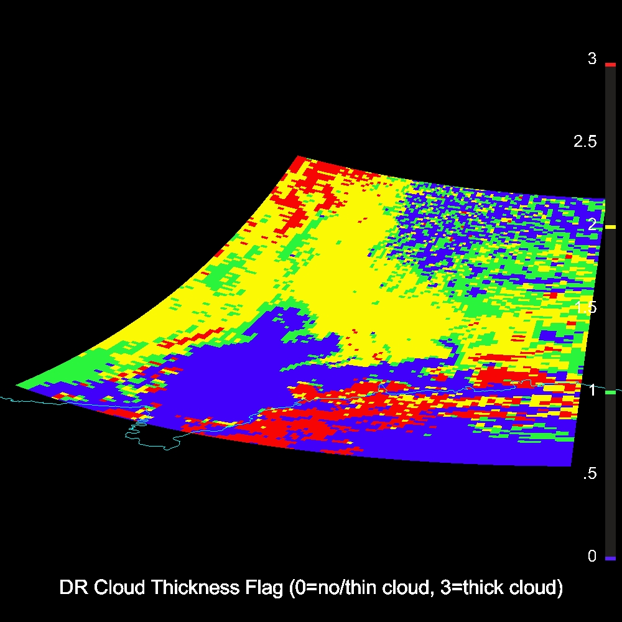Click the 1.5 tick label on colorbar
Screen dimensions: 622x622
point(585,307)
